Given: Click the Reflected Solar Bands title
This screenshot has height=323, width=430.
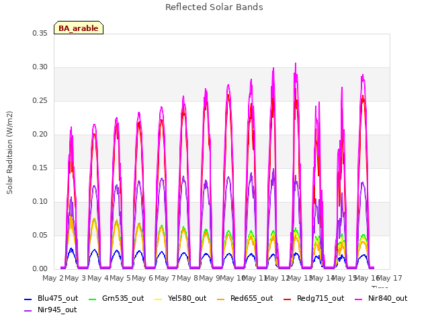Looking at the screenshot, I should coord(214,7).
